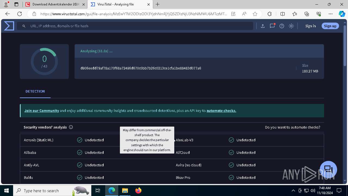Add this page to favorites star

coord(255,14)
